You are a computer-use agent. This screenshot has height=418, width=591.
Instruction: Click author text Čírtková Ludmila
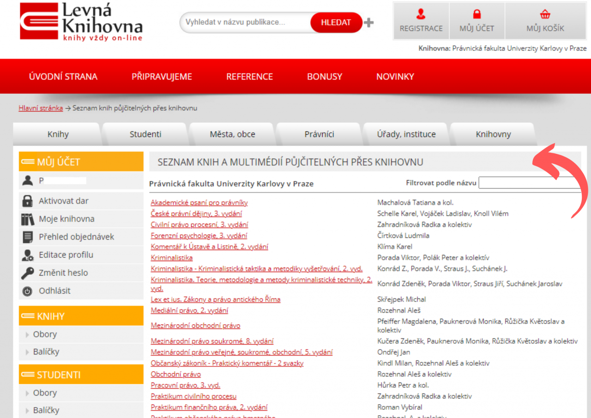click(403, 236)
